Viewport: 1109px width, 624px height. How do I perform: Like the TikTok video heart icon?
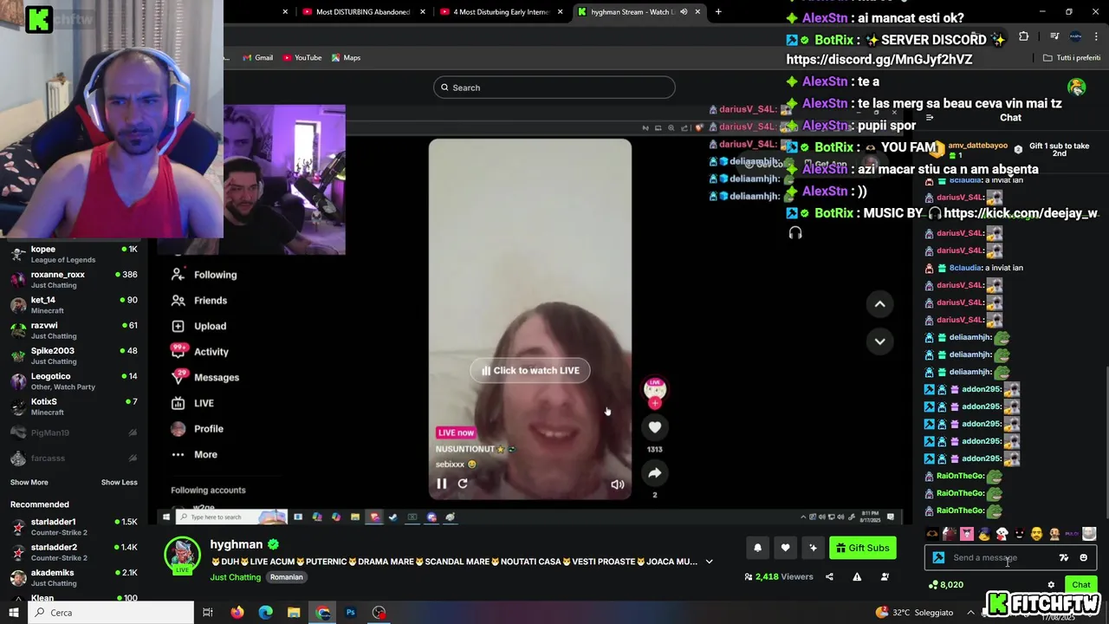pyautogui.click(x=655, y=426)
